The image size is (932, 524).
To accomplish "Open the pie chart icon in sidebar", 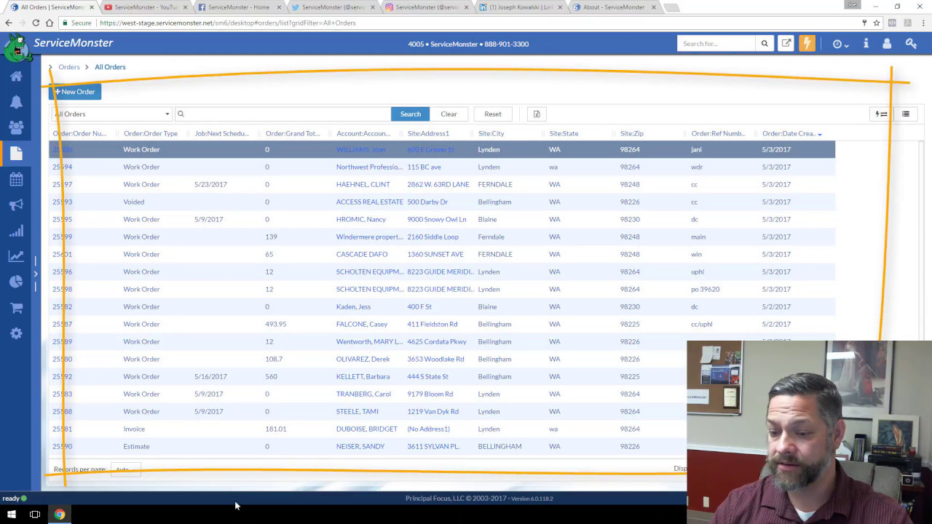I will click(x=16, y=282).
